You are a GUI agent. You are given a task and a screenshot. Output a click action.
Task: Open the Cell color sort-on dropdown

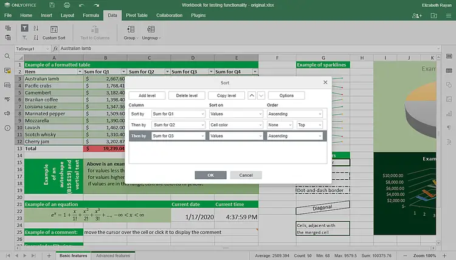click(236, 125)
